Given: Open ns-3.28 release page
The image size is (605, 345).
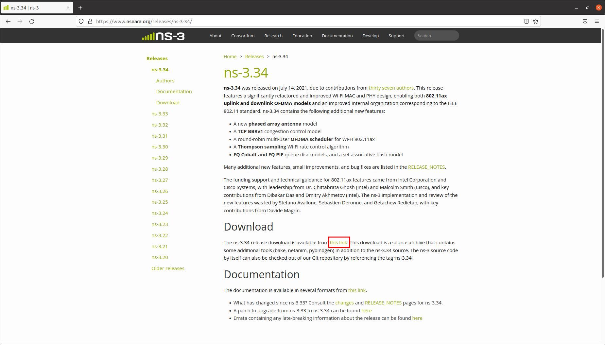Looking at the screenshot, I should (x=160, y=169).
